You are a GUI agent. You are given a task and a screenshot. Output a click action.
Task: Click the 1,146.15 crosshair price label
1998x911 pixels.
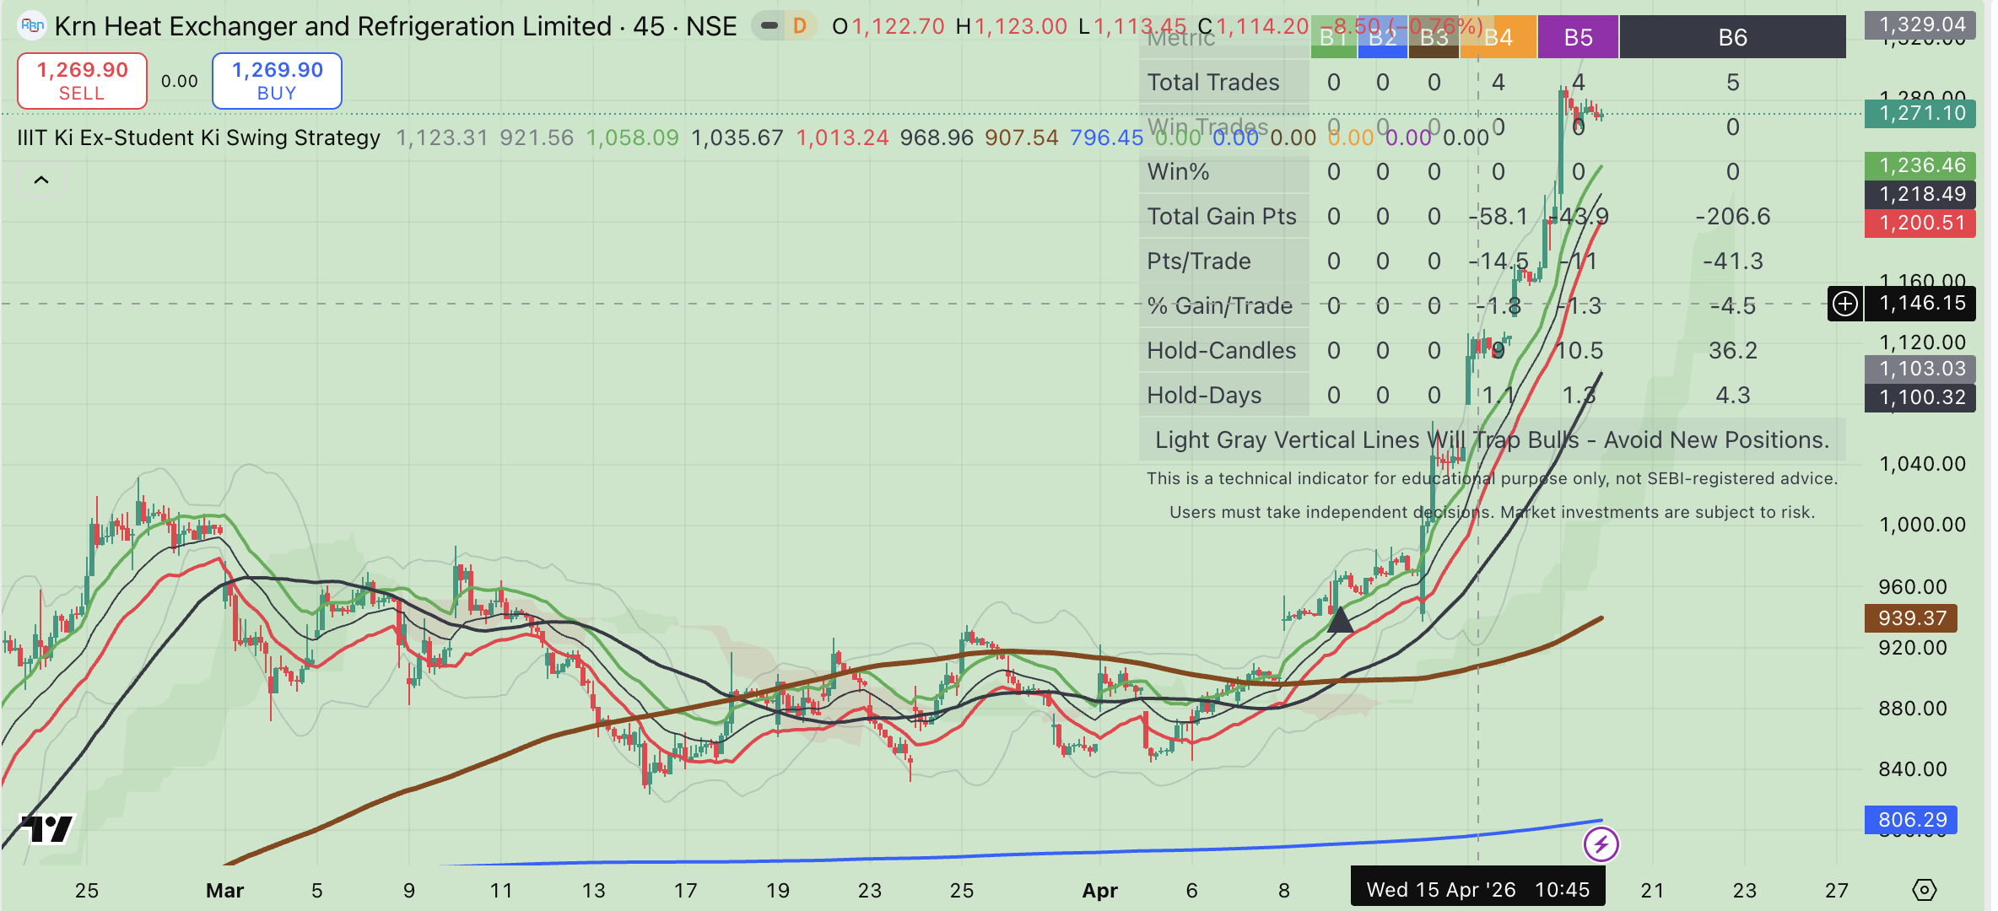[x=1921, y=303]
